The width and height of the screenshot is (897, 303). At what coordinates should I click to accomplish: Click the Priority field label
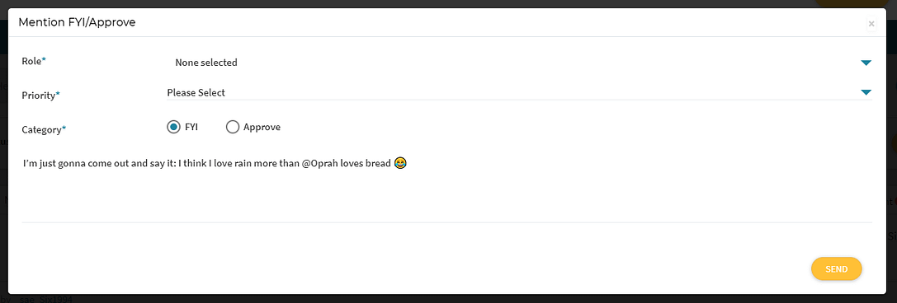point(40,96)
